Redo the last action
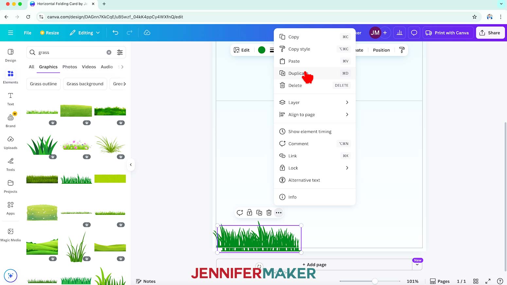Viewport: 507px width, 285px height. coord(130,33)
